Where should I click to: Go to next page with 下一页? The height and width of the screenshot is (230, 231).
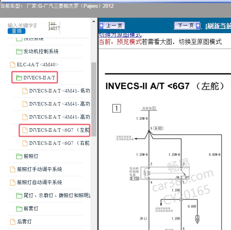tap(187, 26)
